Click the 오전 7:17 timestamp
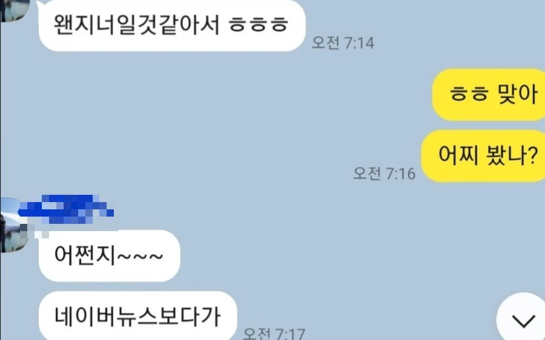545x340 pixels. [274, 334]
